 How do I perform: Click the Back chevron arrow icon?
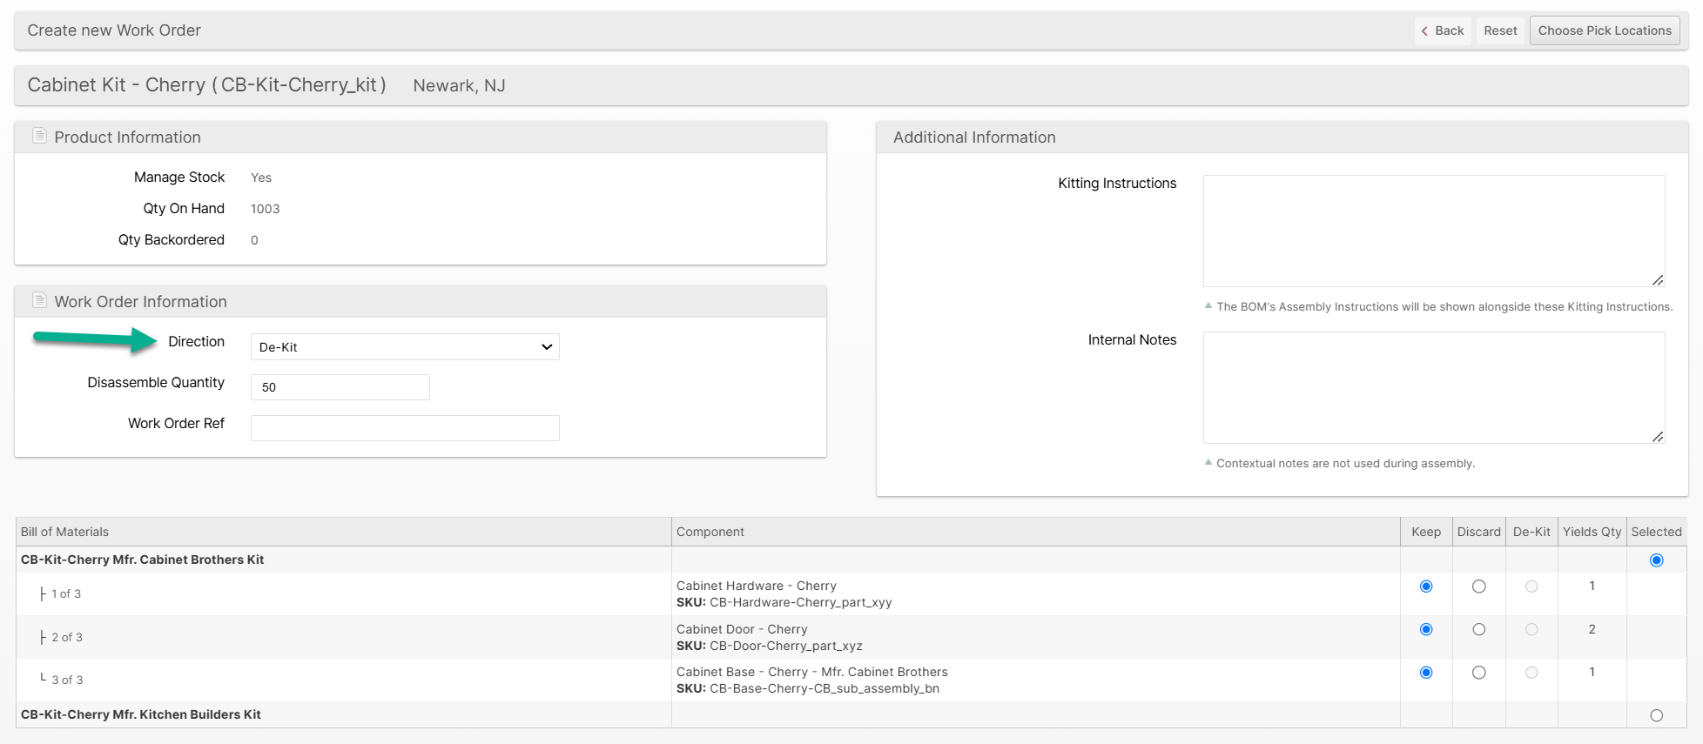pyautogui.click(x=1424, y=31)
